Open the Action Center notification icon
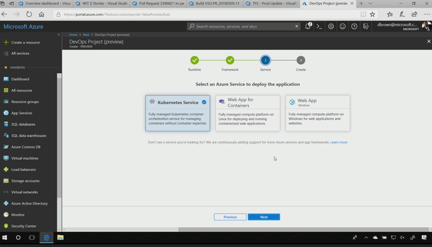The width and height of the screenshot is (432, 247). [x=424, y=237]
